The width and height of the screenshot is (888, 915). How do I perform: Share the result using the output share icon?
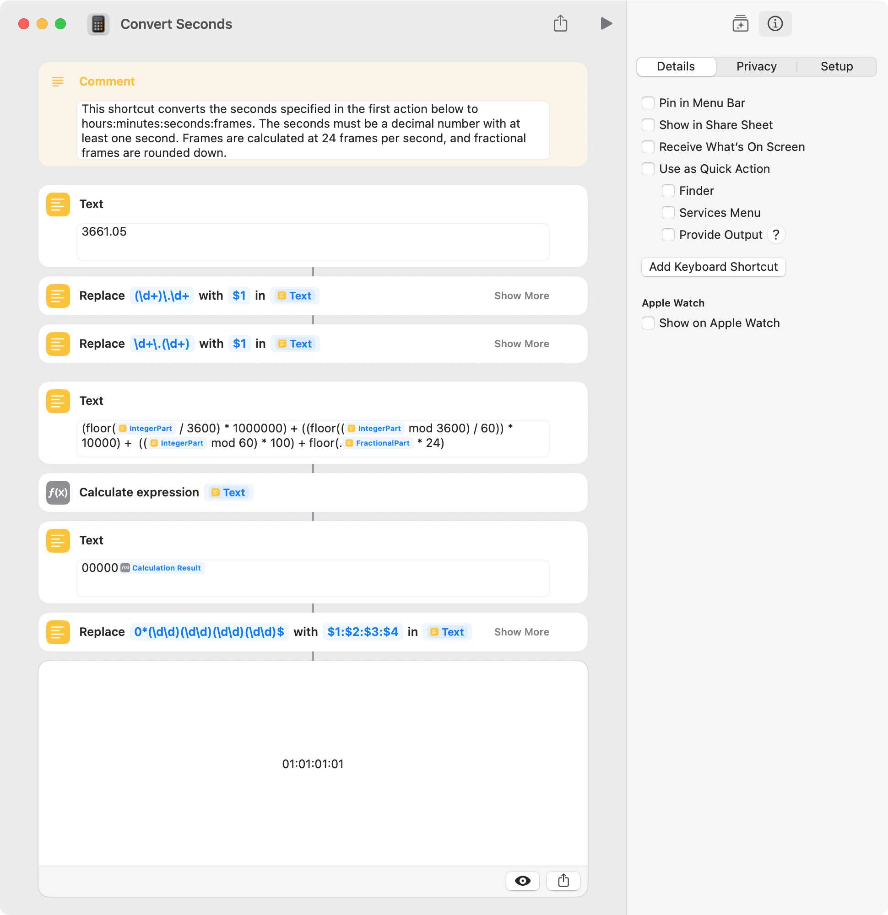point(563,881)
